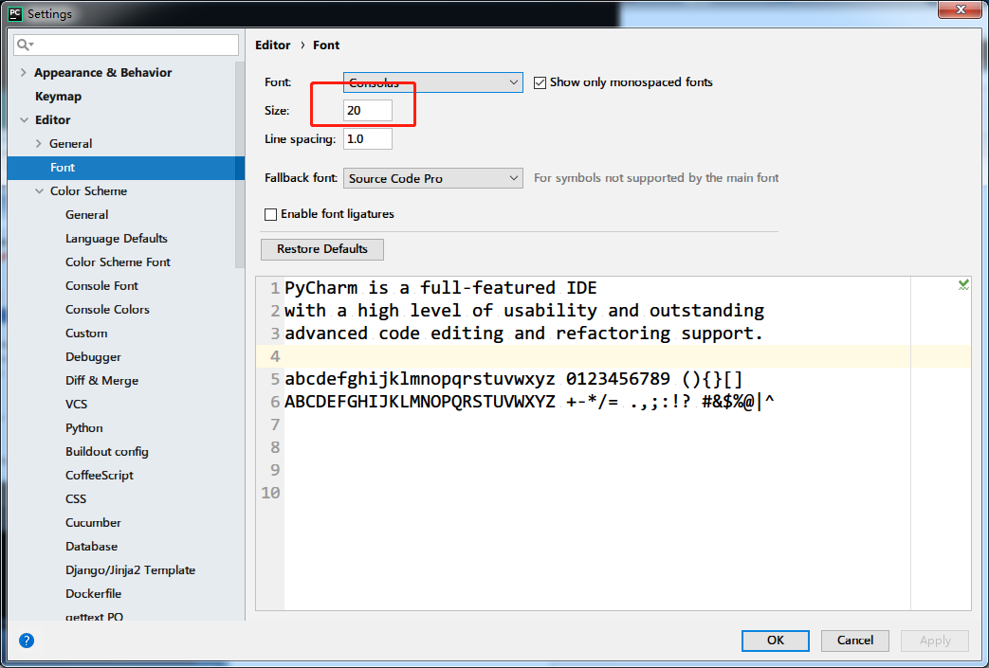
Task: Select Custom color scheme item
Action: [86, 334]
